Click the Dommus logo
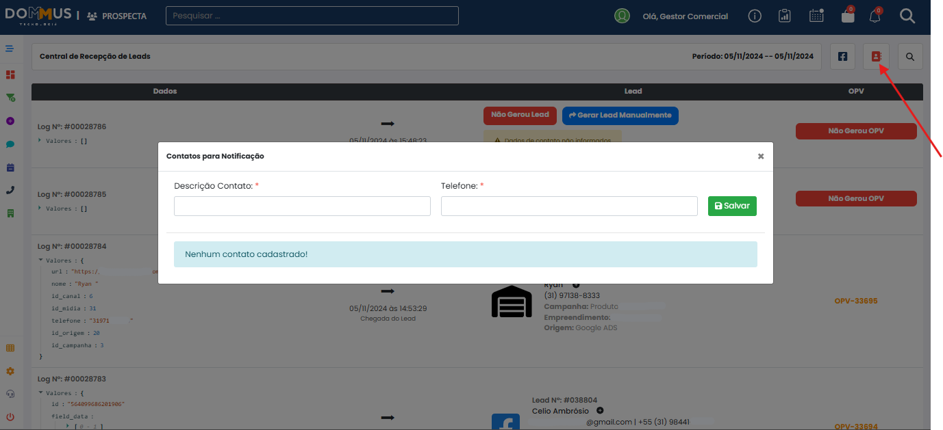This screenshot has width=943, height=430. (37, 15)
